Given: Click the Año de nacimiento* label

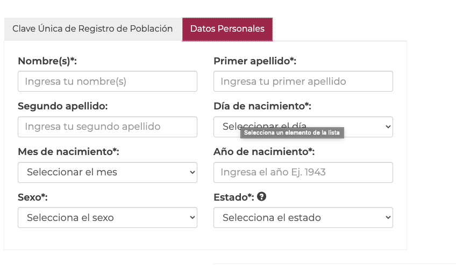Looking at the screenshot, I should coord(264,152).
